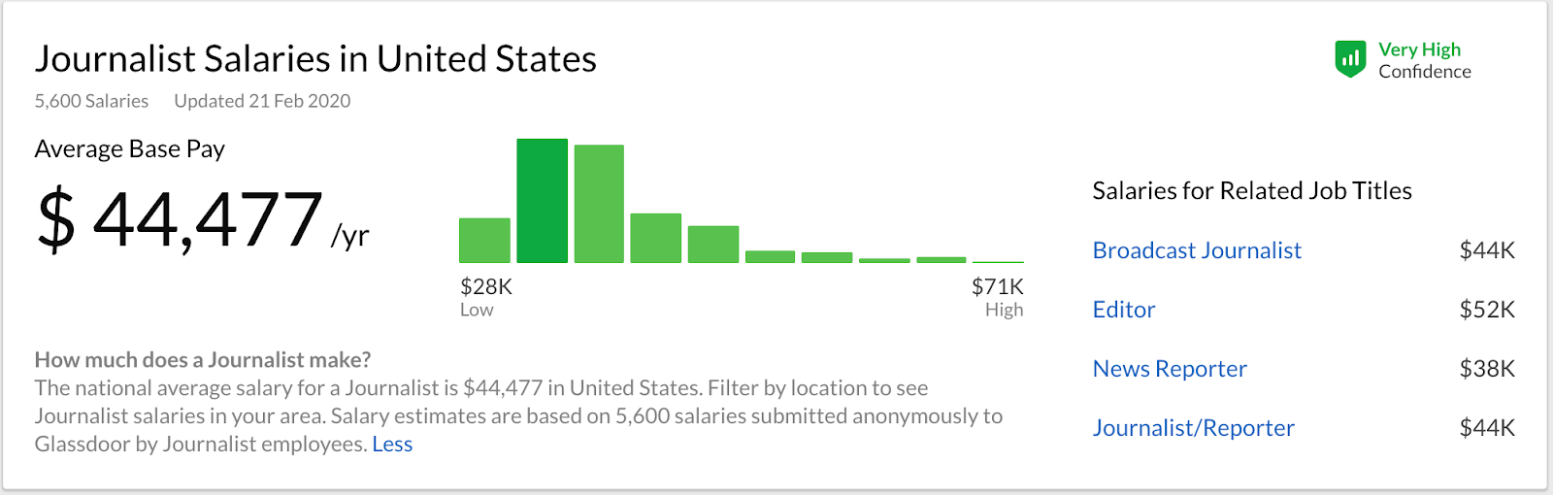Select the News Reporter link
This screenshot has width=1553, height=495.
click(x=1170, y=369)
